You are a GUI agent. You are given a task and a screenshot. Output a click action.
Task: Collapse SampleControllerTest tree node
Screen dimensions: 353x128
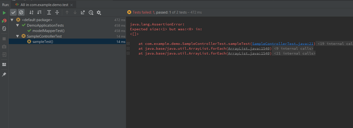(18, 36)
